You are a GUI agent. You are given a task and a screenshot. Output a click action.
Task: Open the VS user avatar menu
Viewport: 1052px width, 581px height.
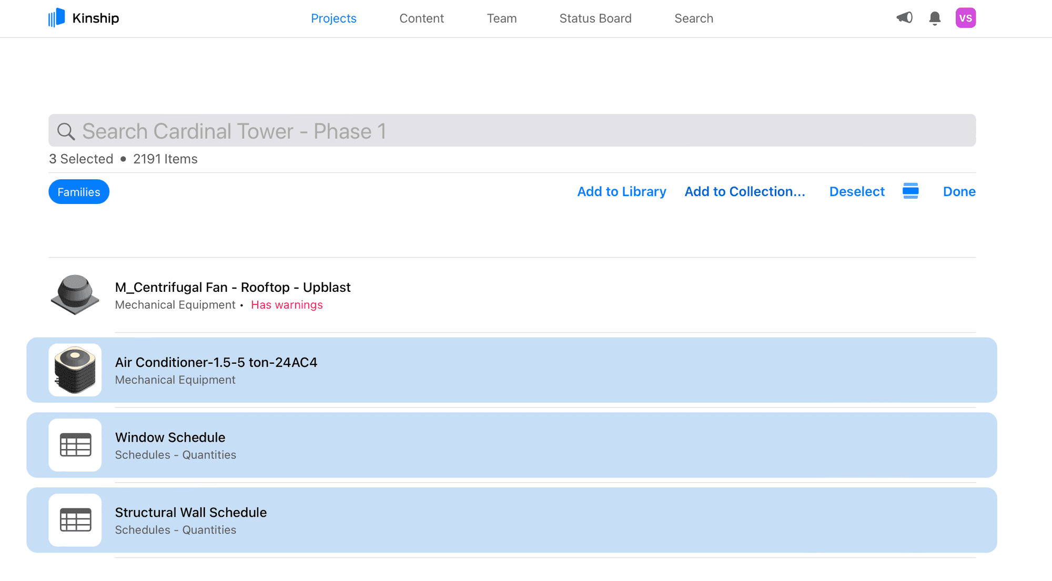[x=965, y=18]
